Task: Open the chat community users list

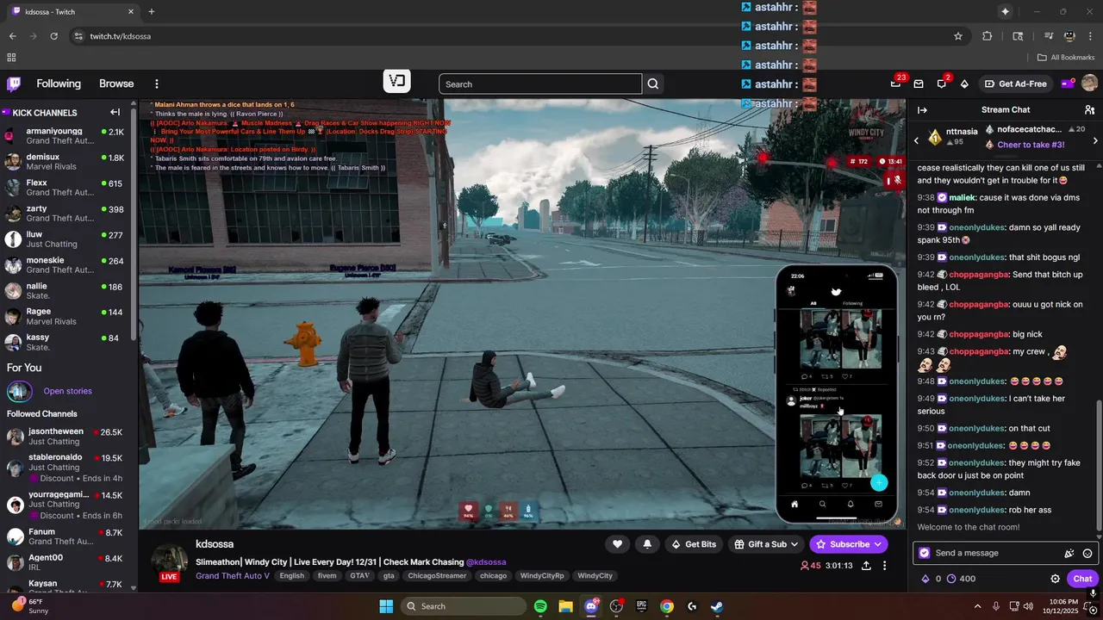Action: [1089, 110]
